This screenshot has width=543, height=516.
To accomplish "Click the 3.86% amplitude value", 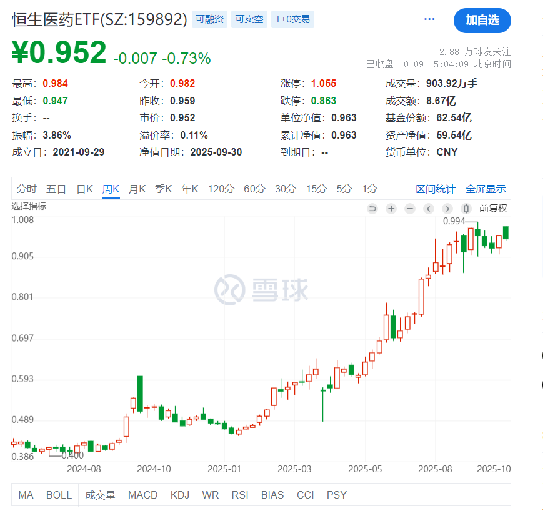I will 57,135.
